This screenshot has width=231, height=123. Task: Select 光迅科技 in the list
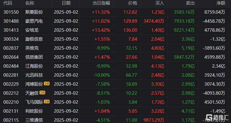(x=34, y=75)
